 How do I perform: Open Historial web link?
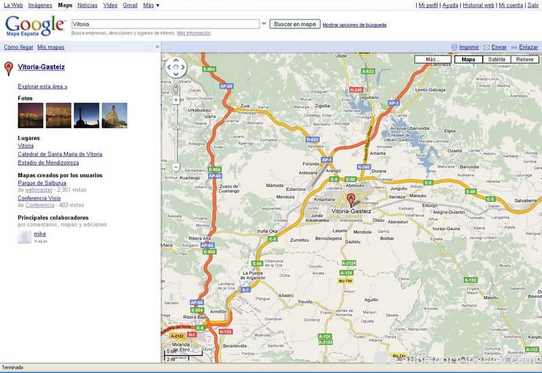click(478, 5)
